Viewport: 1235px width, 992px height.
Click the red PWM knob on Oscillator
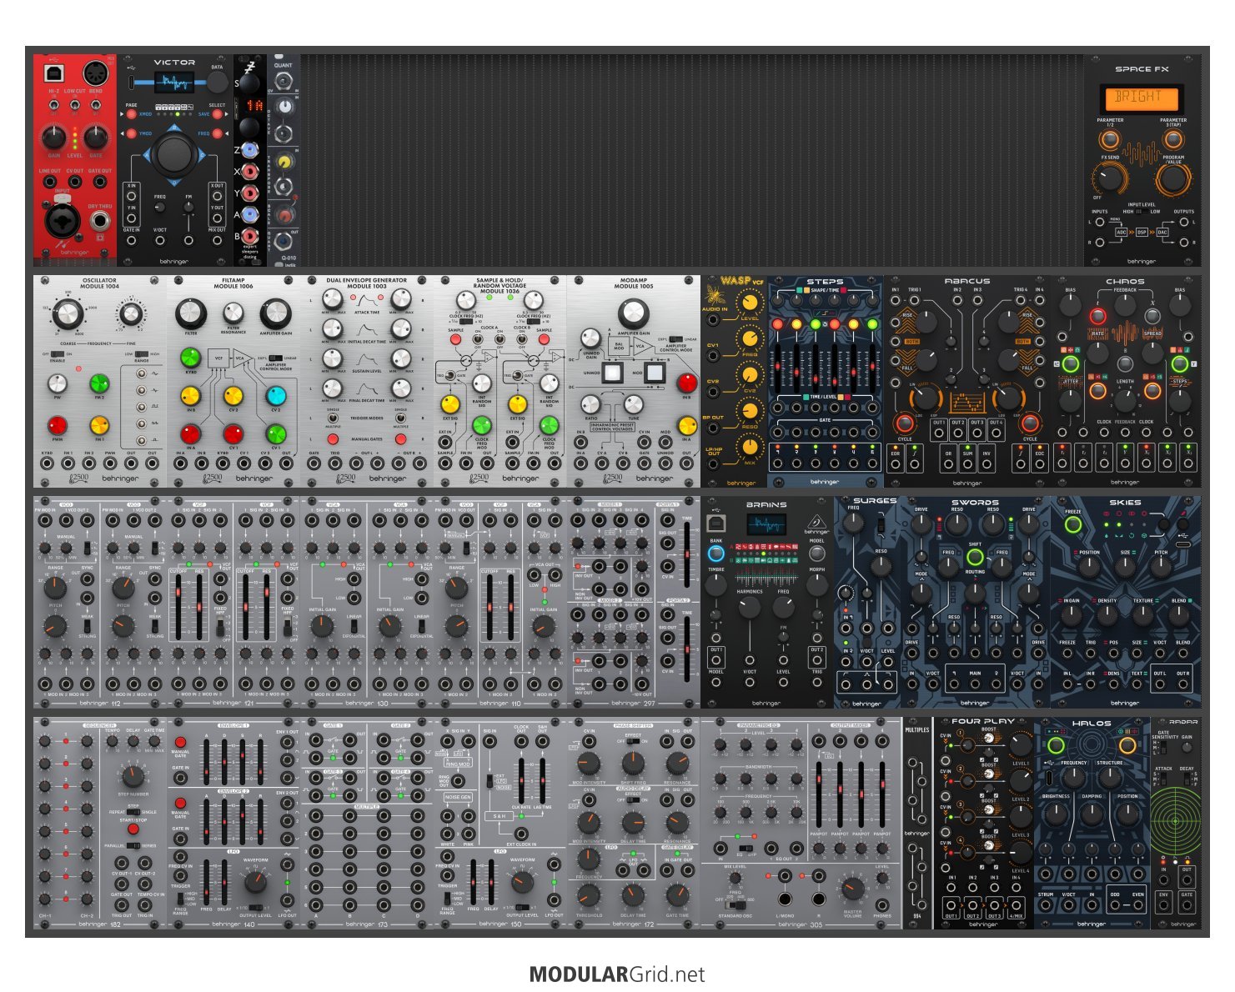(x=57, y=426)
